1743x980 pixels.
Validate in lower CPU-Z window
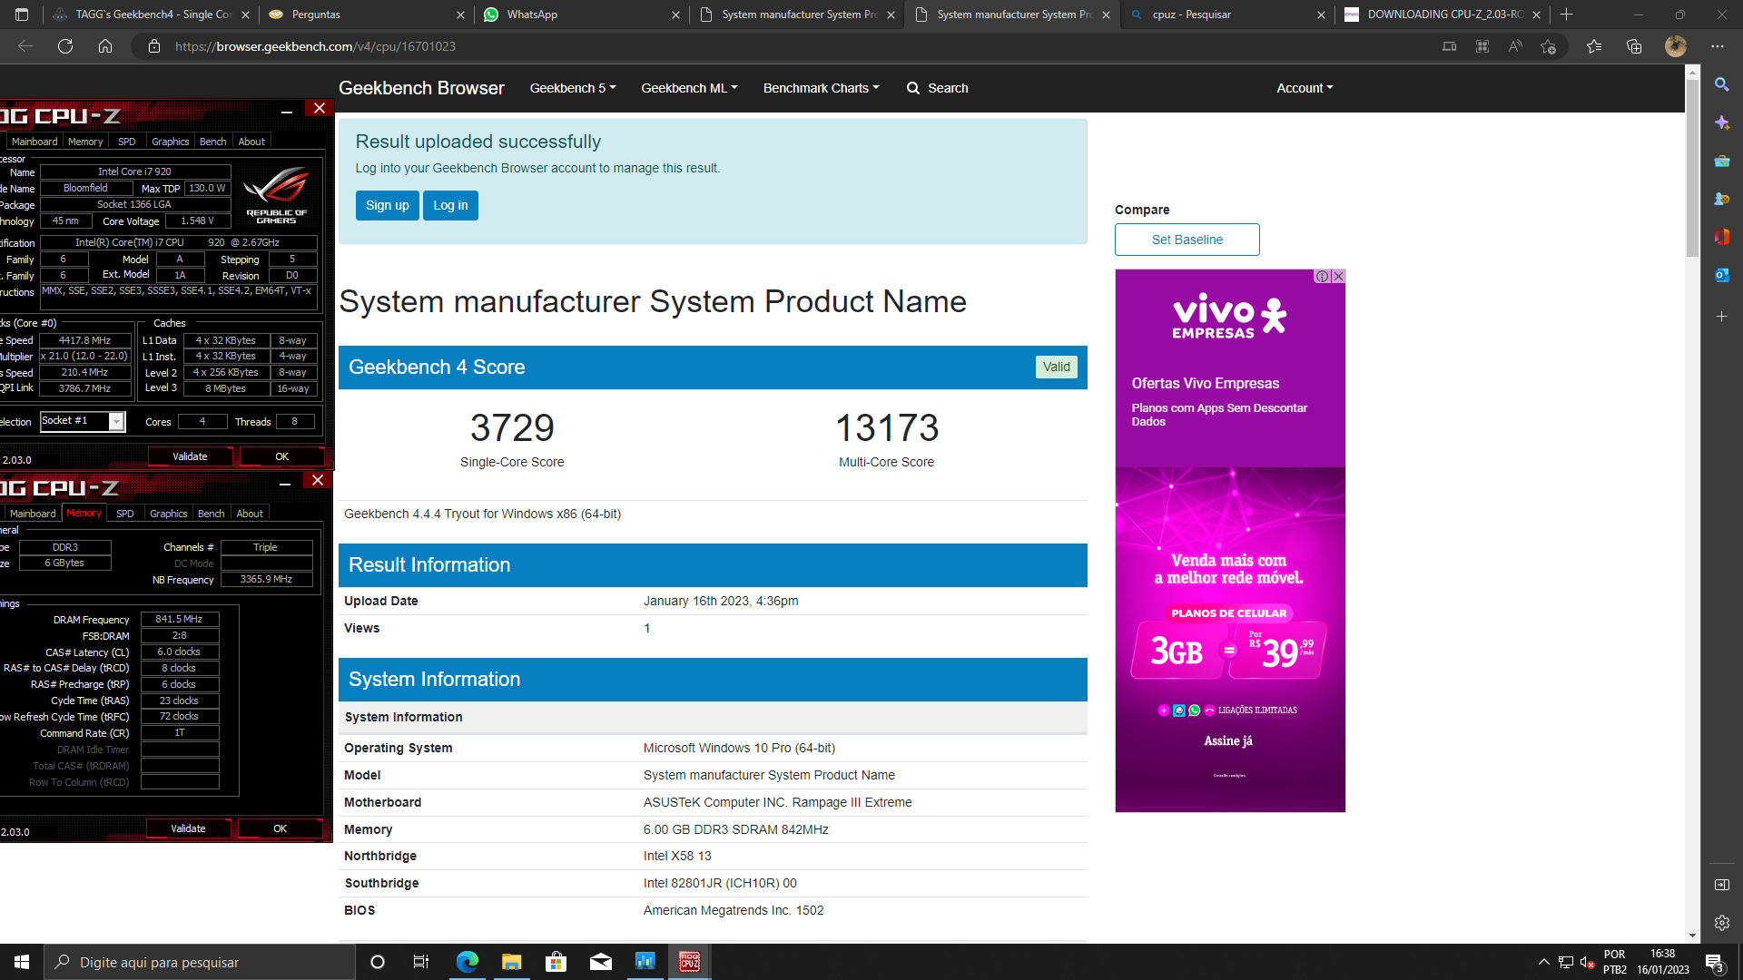click(188, 828)
